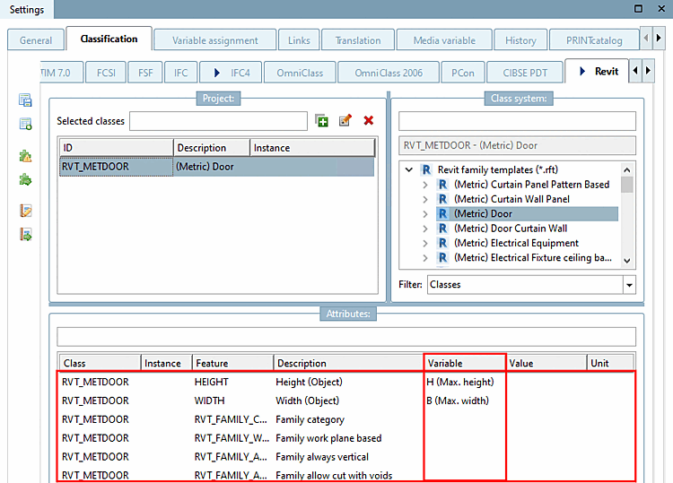Select the HEIGHT feature attribute row
Viewport: 673px width, 483px height.
[x=211, y=382]
